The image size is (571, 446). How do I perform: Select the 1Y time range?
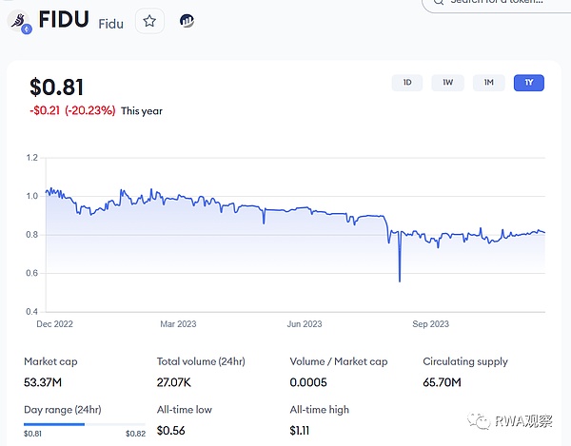pos(528,83)
